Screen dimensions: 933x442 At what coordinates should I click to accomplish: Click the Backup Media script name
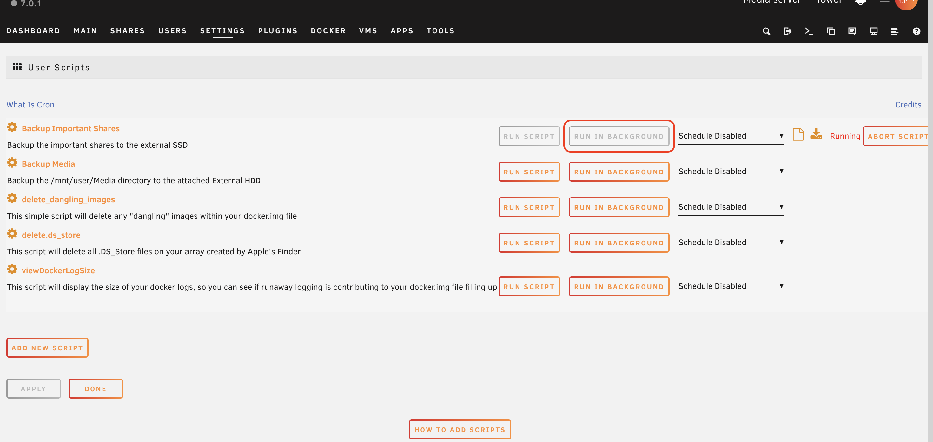(48, 164)
